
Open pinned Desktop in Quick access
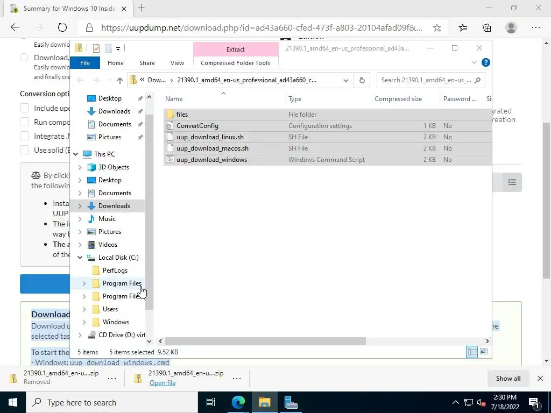(x=110, y=98)
